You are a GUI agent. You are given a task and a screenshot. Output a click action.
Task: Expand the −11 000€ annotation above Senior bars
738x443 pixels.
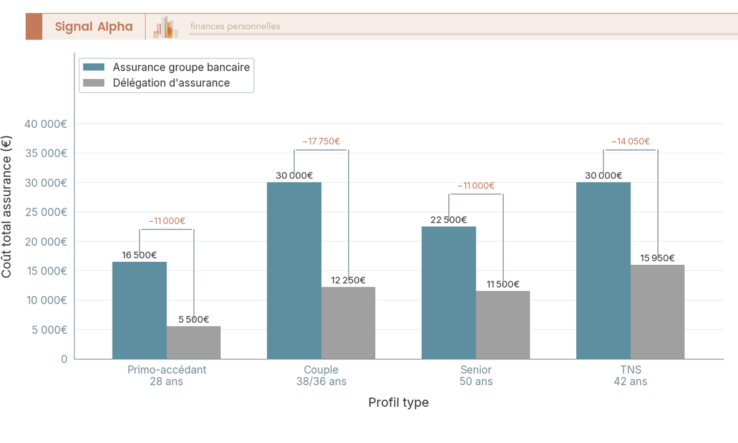click(x=476, y=184)
